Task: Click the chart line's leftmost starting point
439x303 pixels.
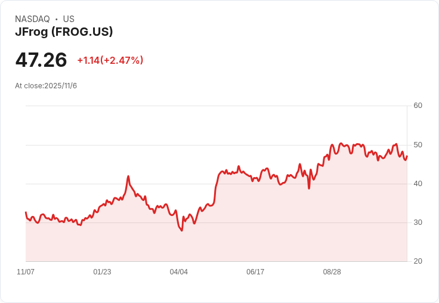Action: [26, 212]
